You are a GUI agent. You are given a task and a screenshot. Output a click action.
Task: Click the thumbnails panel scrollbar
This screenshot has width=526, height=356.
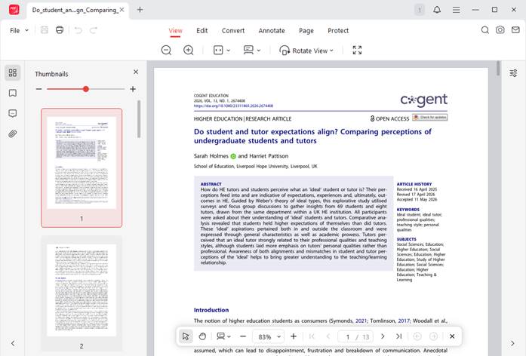click(139, 119)
